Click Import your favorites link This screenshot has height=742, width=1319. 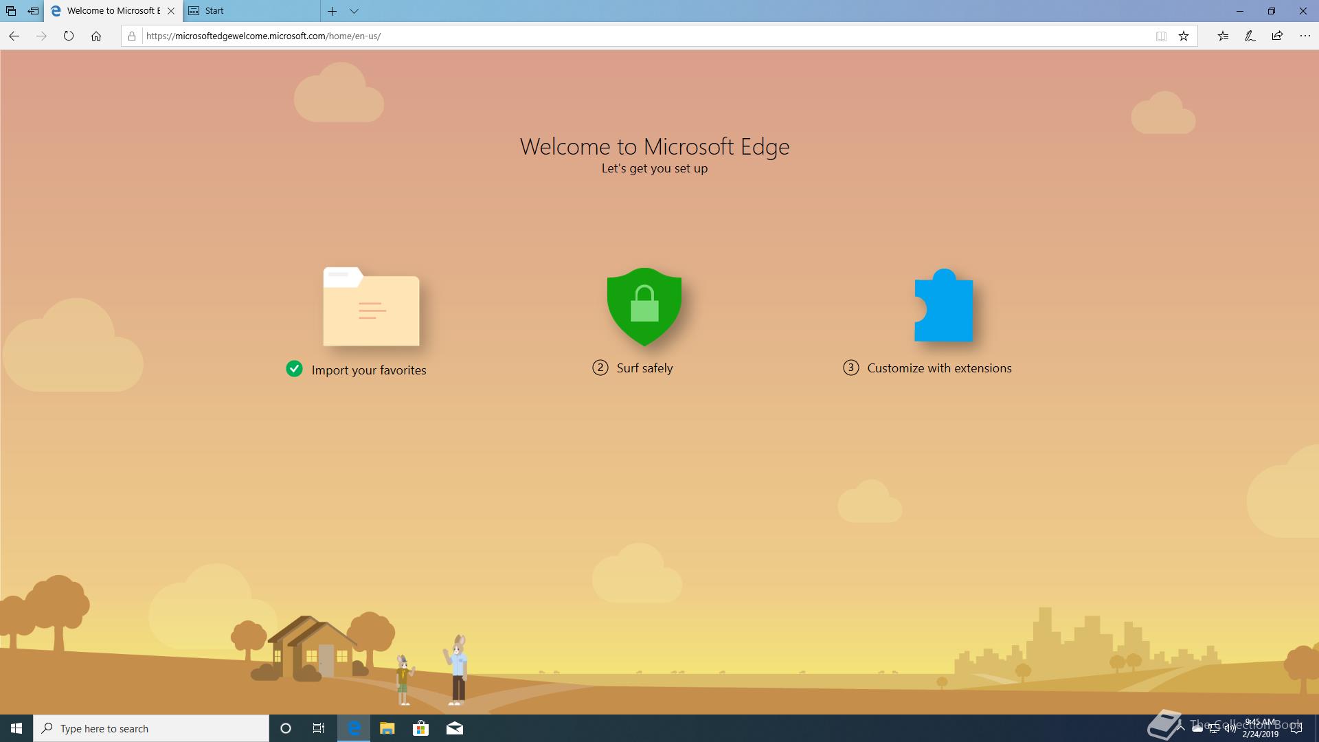369,370
